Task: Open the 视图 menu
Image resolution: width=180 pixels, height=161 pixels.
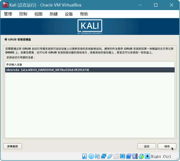Action: pos(38,14)
